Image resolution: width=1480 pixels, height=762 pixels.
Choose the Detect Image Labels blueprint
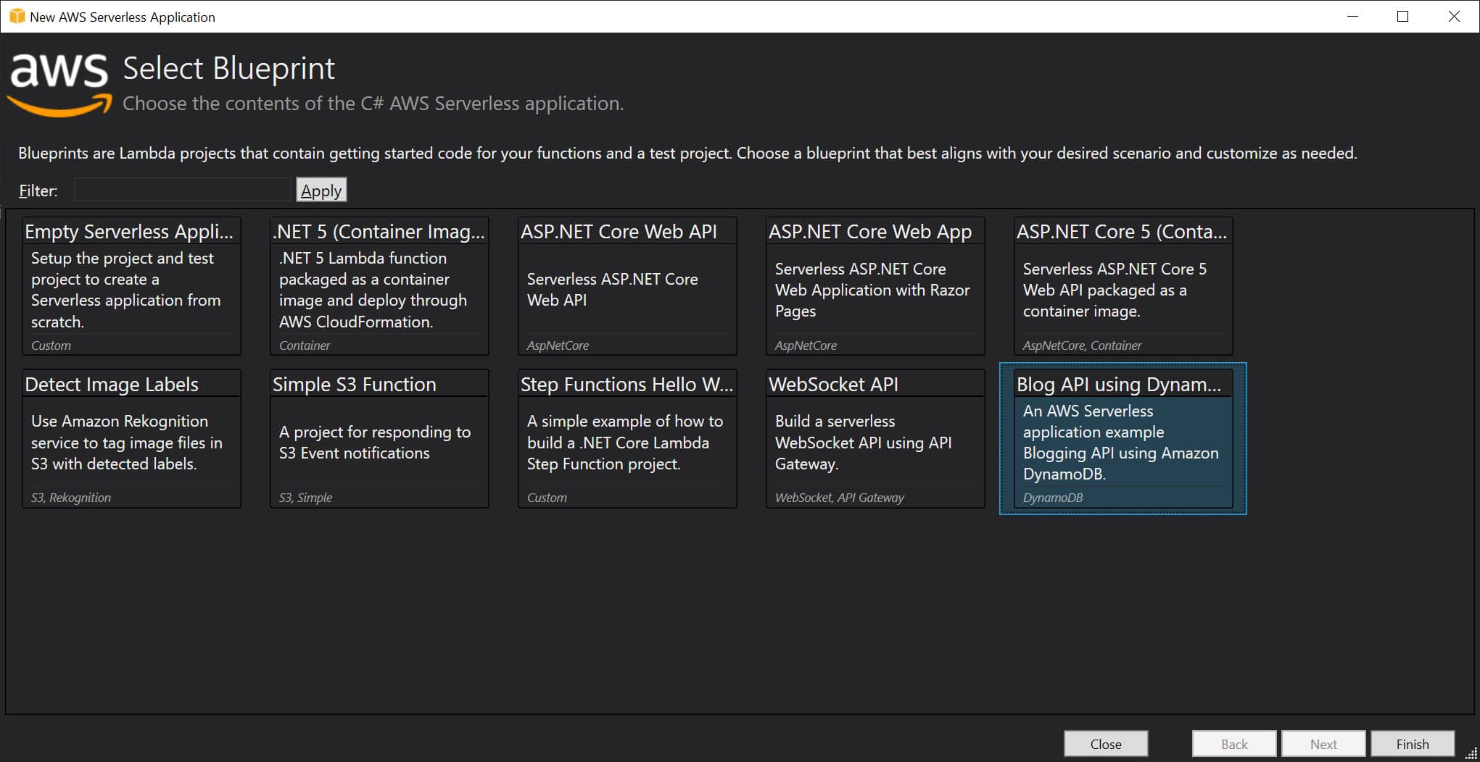click(131, 438)
